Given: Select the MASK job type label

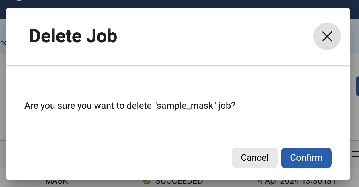Looking at the screenshot, I should coord(56,181).
